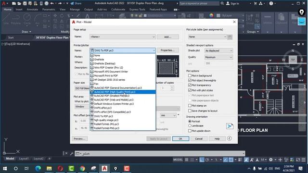Select Landscape drawing orientation
The image size is (308, 173).
point(190,126)
